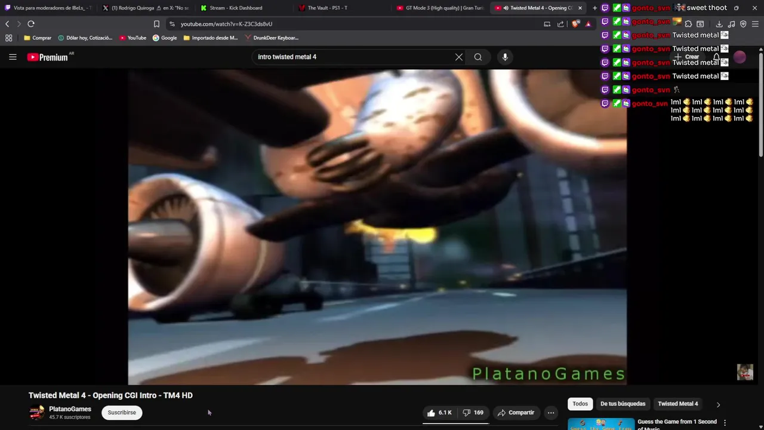Like the video with thumbs up
This screenshot has height=430, width=764.
pos(439,413)
